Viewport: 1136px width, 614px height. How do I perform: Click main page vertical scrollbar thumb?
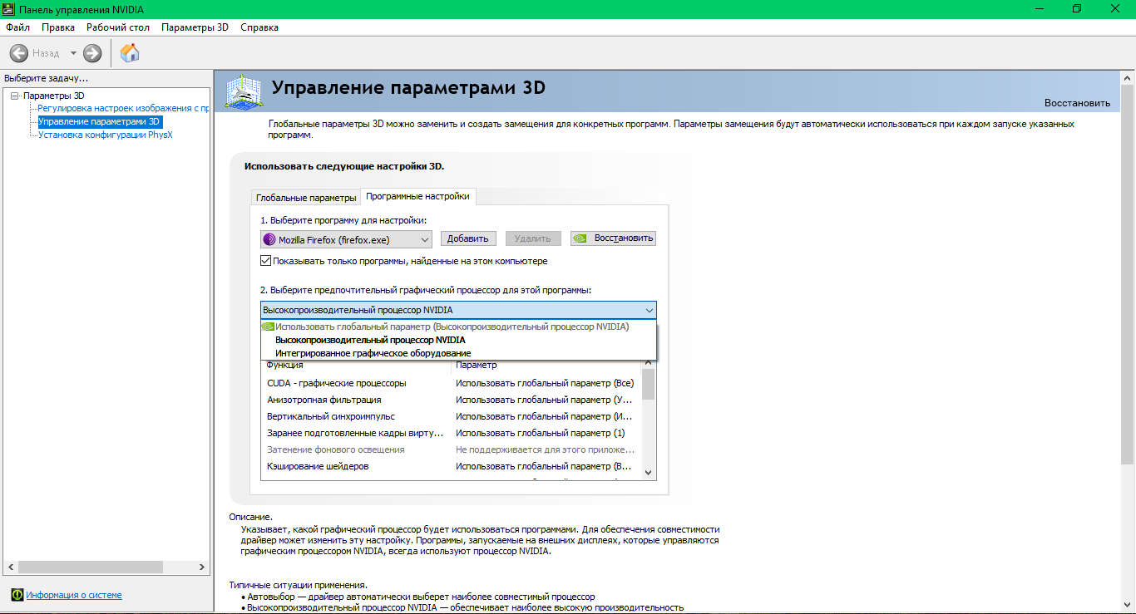pos(1128,274)
